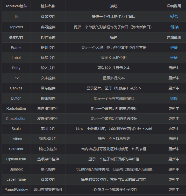Click the '按钮控件' cell
186x196 pixels.
click(x=48, y=98)
